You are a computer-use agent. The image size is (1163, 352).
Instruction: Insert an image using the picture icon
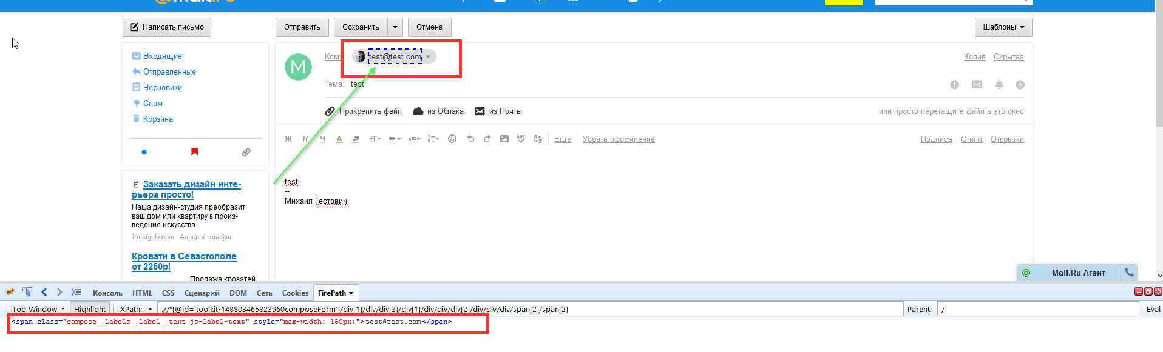pos(504,139)
